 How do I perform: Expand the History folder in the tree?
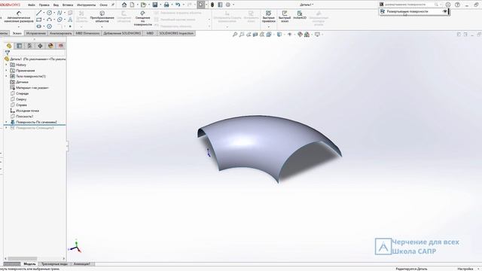click(6, 65)
